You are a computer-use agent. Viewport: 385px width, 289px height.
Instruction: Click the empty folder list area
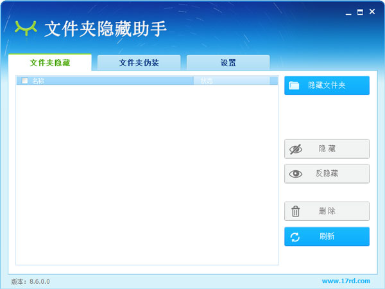pyautogui.click(x=146, y=173)
